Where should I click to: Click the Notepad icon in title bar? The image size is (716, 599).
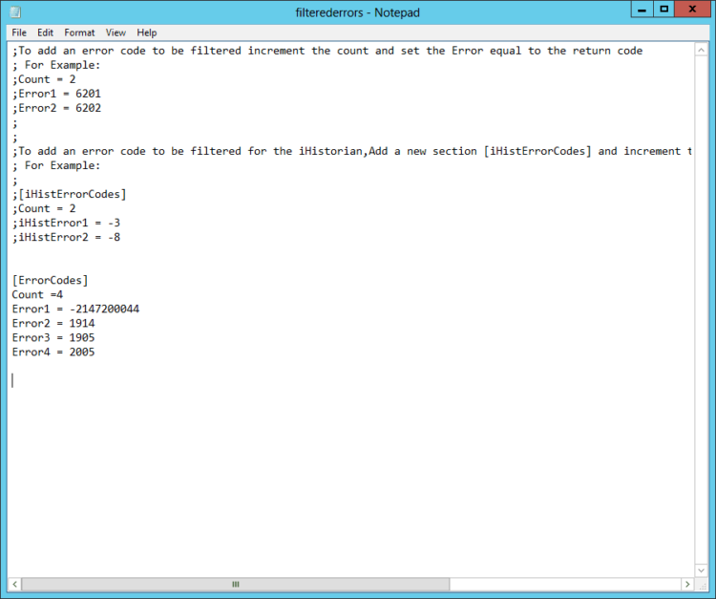pos(15,11)
